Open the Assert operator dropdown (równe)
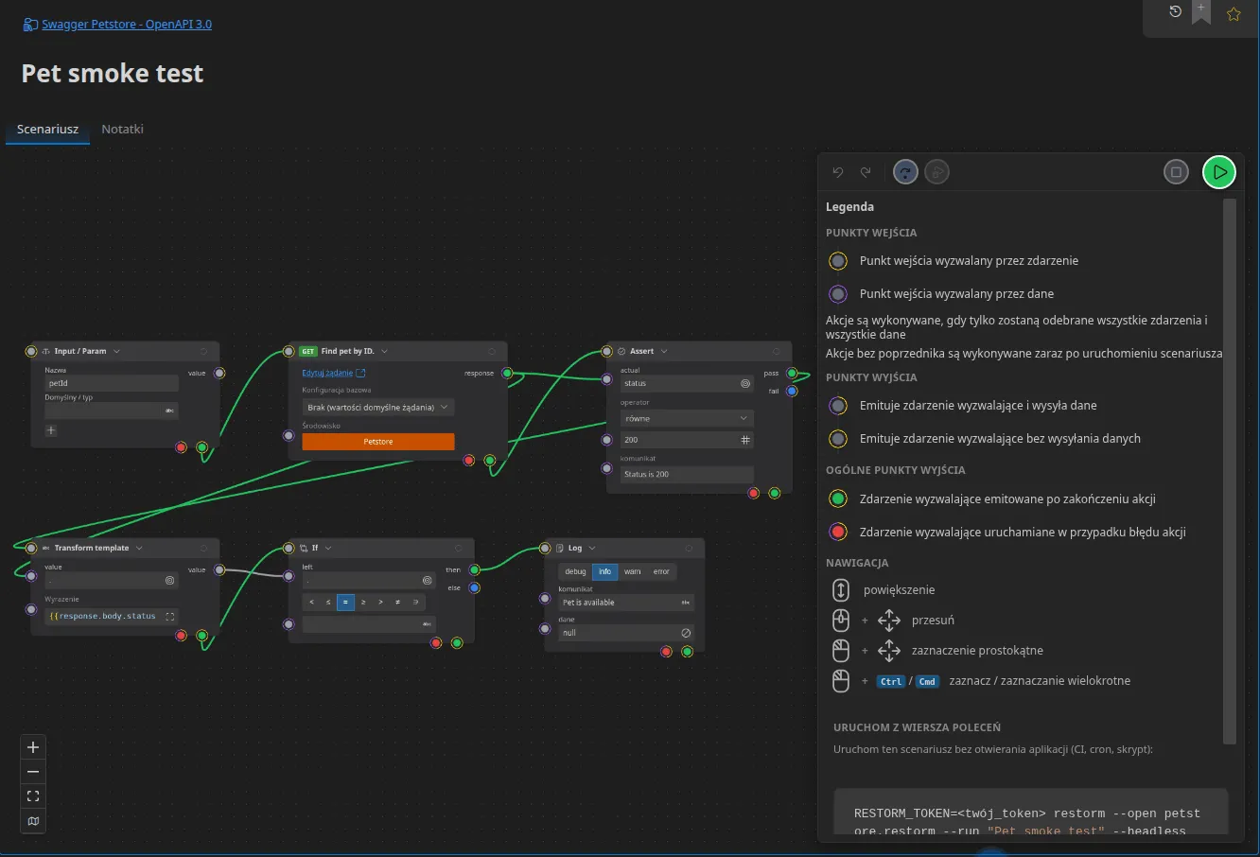1260x857 pixels. [686, 418]
